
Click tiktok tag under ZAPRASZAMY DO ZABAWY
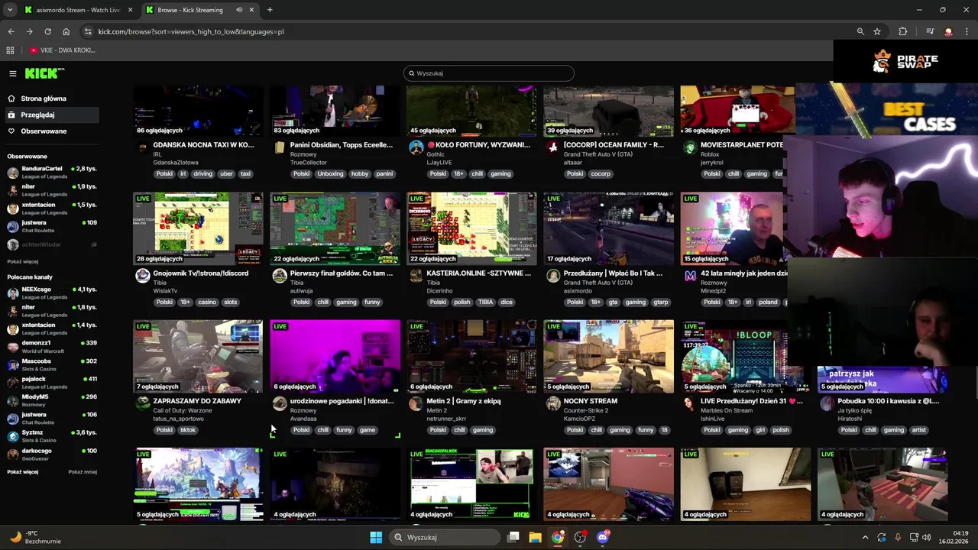[188, 430]
